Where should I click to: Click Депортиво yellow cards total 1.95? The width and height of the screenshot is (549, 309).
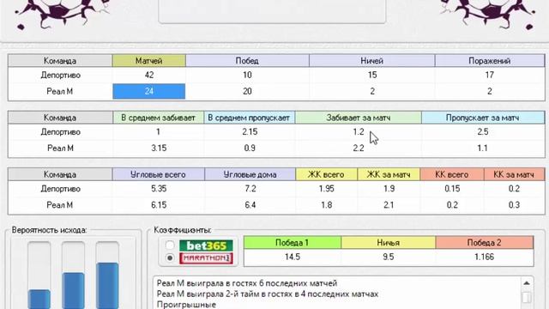[326, 189]
